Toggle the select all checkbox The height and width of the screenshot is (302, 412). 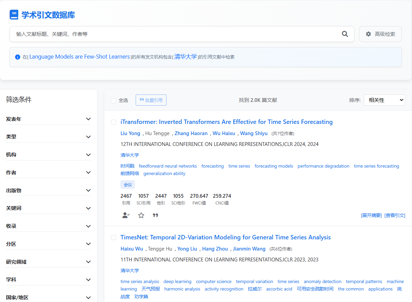coord(114,101)
